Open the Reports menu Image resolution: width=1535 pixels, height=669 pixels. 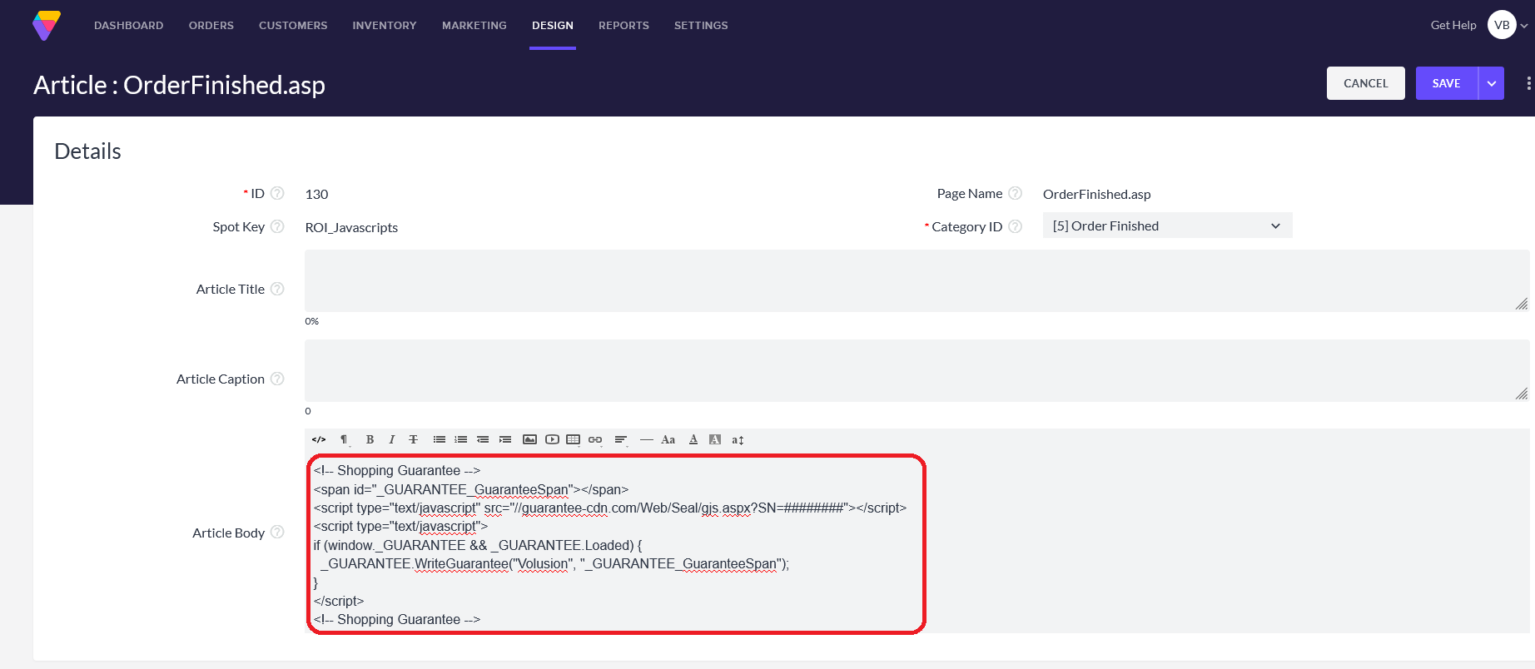pos(623,26)
